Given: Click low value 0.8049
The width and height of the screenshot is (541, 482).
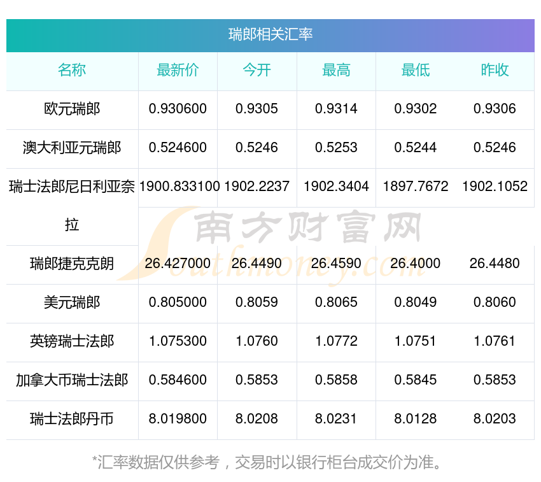Looking at the screenshot, I should click(416, 302).
